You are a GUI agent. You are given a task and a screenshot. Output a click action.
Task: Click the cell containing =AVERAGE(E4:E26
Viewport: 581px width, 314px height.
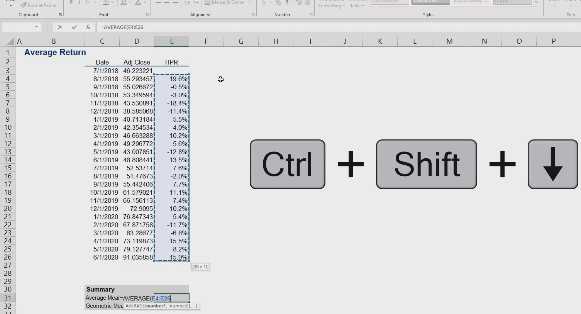coord(154,298)
